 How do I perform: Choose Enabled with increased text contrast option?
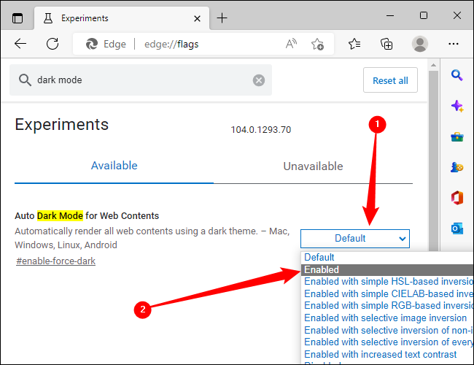pyautogui.click(x=381, y=354)
